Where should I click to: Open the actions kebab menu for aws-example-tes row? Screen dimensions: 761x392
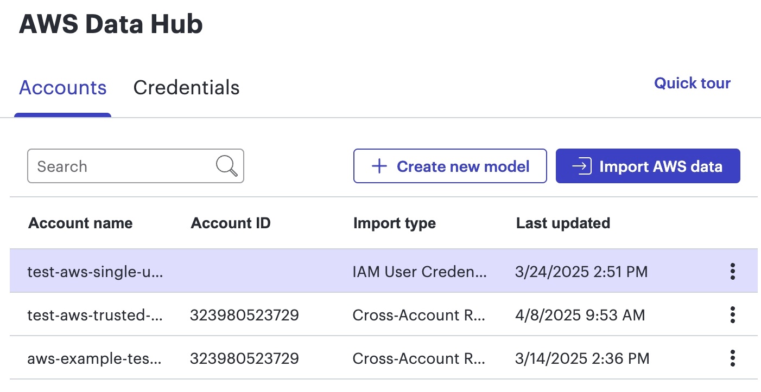(x=732, y=358)
